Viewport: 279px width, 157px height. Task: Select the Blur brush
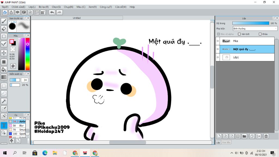pyautogui.click(x=17, y=125)
